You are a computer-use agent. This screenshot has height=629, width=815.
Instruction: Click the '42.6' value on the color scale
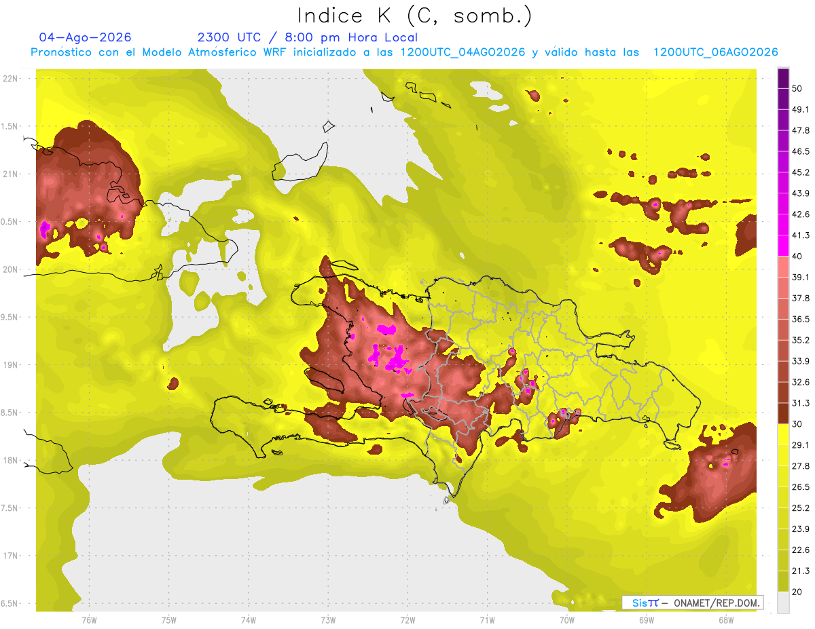click(x=801, y=214)
